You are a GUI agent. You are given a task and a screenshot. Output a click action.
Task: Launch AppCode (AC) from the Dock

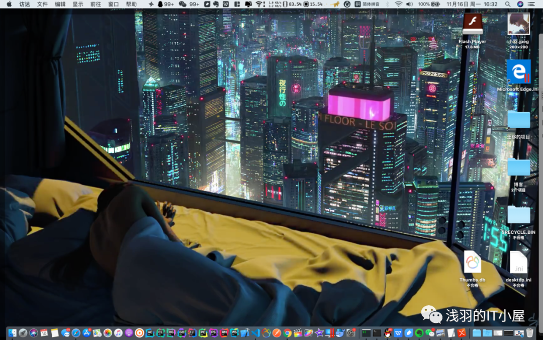[x=150, y=333]
